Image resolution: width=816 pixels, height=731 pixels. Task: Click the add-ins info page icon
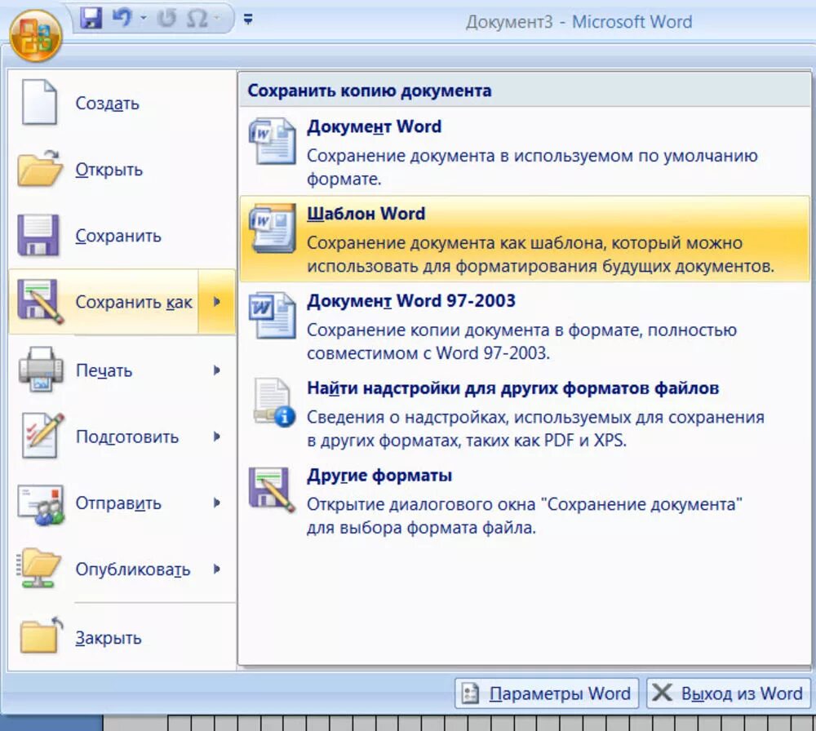[274, 402]
